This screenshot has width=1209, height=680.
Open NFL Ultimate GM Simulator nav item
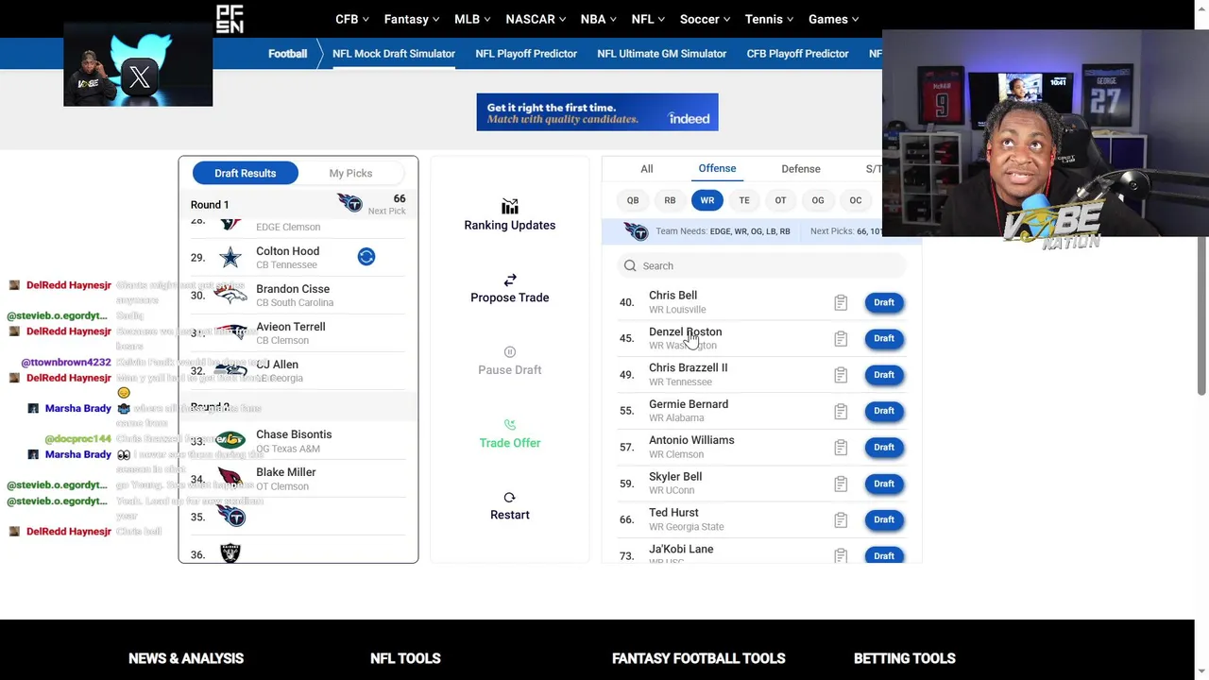point(662,54)
